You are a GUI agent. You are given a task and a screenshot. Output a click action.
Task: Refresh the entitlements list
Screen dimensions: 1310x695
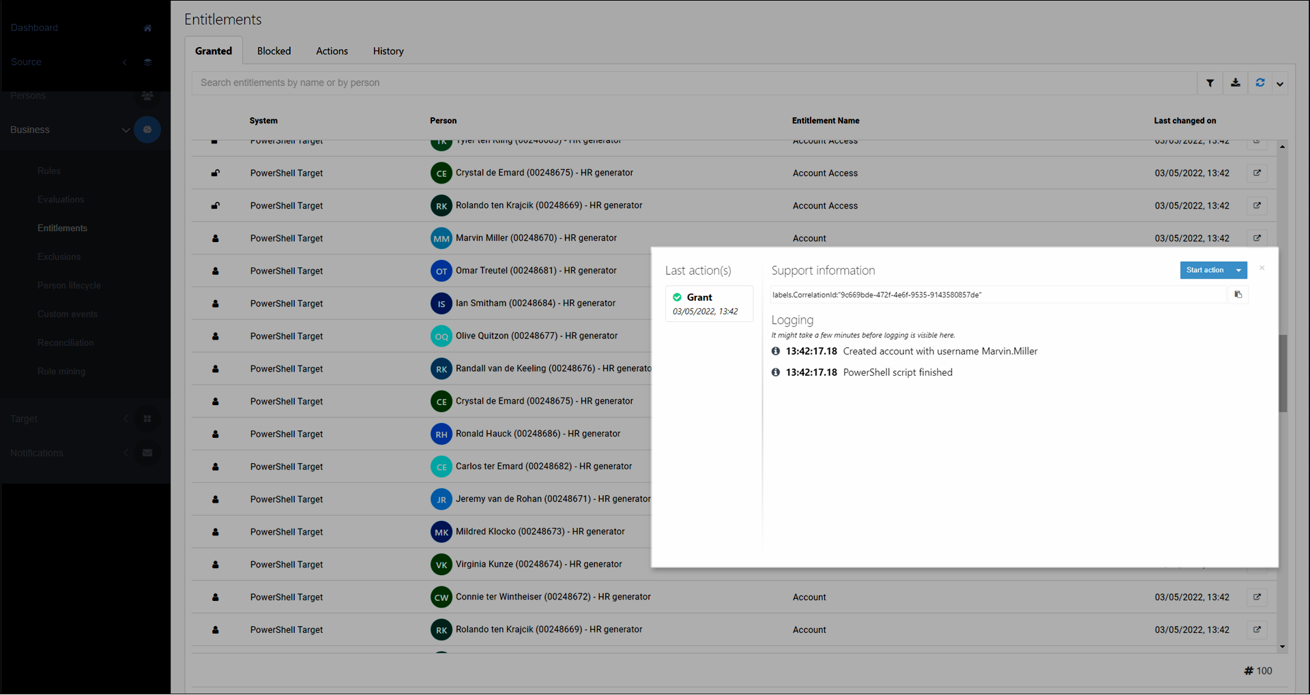(1260, 83)
